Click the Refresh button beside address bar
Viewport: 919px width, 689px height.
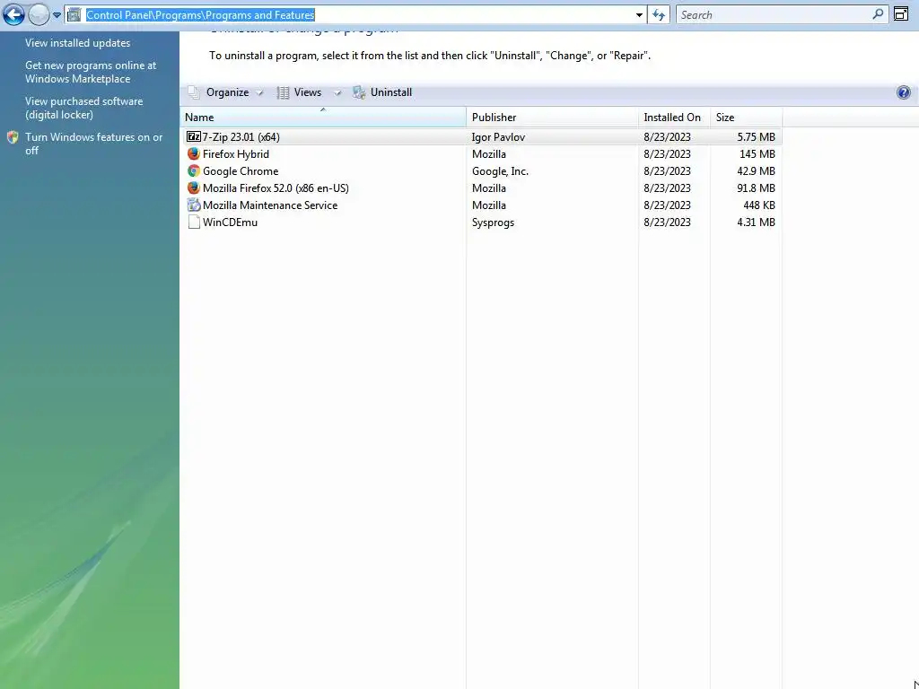[659, 15]
